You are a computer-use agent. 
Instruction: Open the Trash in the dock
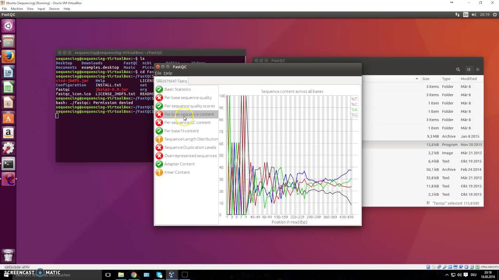click(x=8, y=255)
